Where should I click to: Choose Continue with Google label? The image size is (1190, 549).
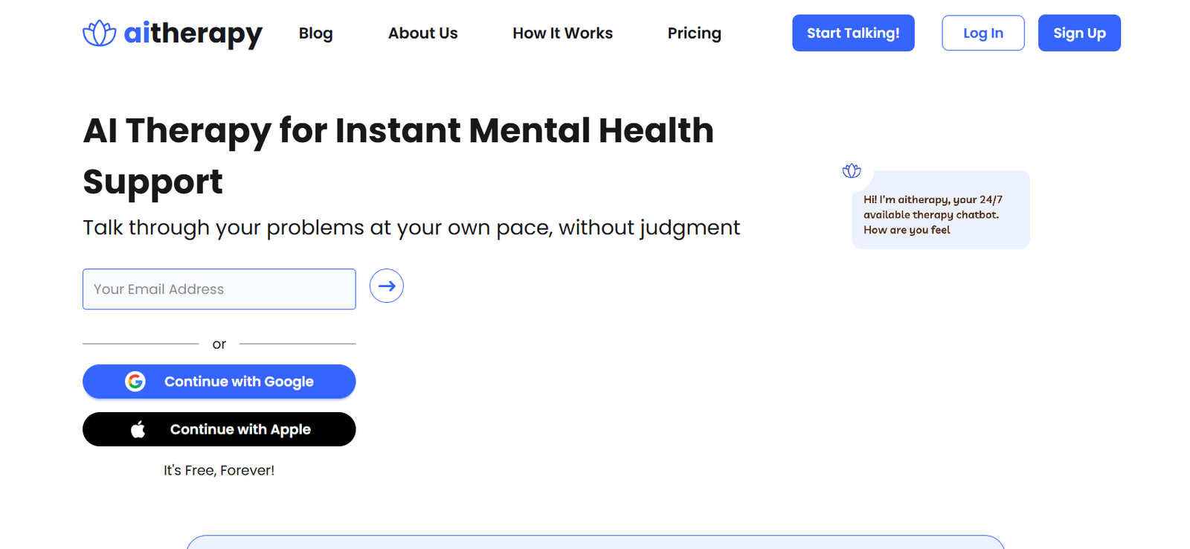tap(239, 382)
